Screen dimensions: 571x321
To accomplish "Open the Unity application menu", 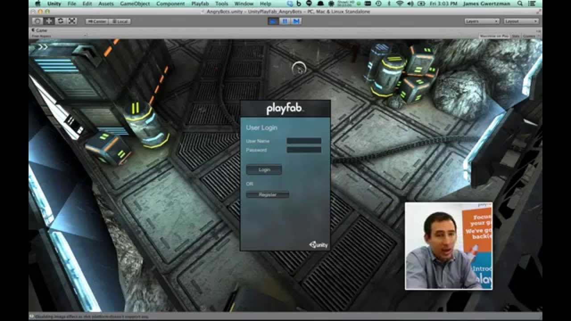I will [54, 4].
